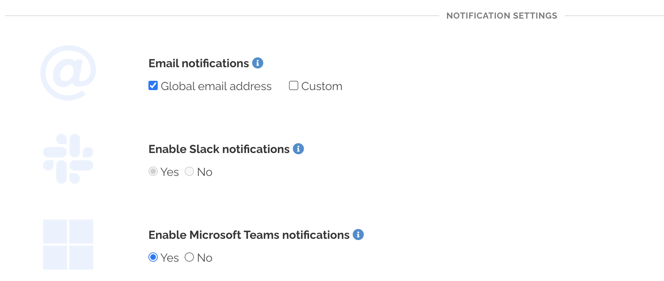The width and height of the screenshot is (664, 281).
Task: Choose No for Microsoft Teams notifications
Action: (x=189, y=257)
